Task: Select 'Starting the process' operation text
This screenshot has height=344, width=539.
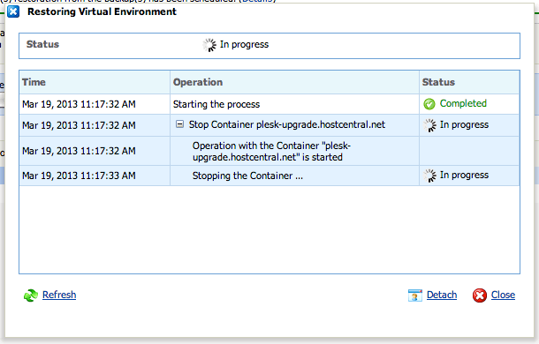Action: (216, 104)
